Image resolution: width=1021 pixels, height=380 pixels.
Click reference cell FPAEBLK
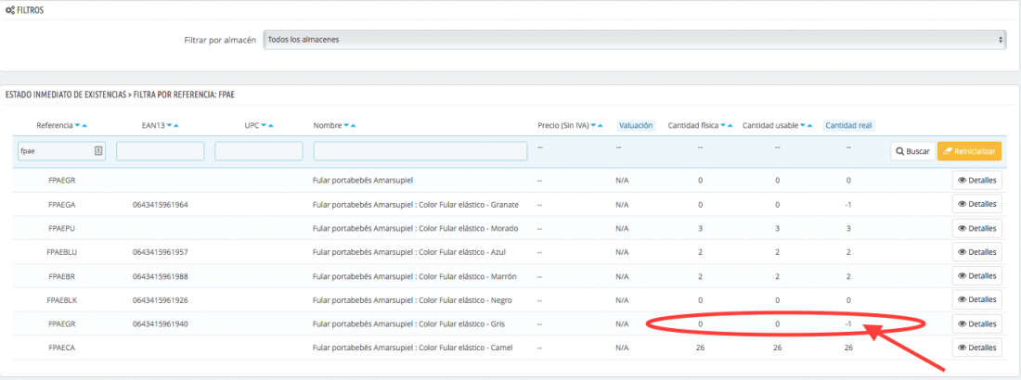click(x=62, y=300)
